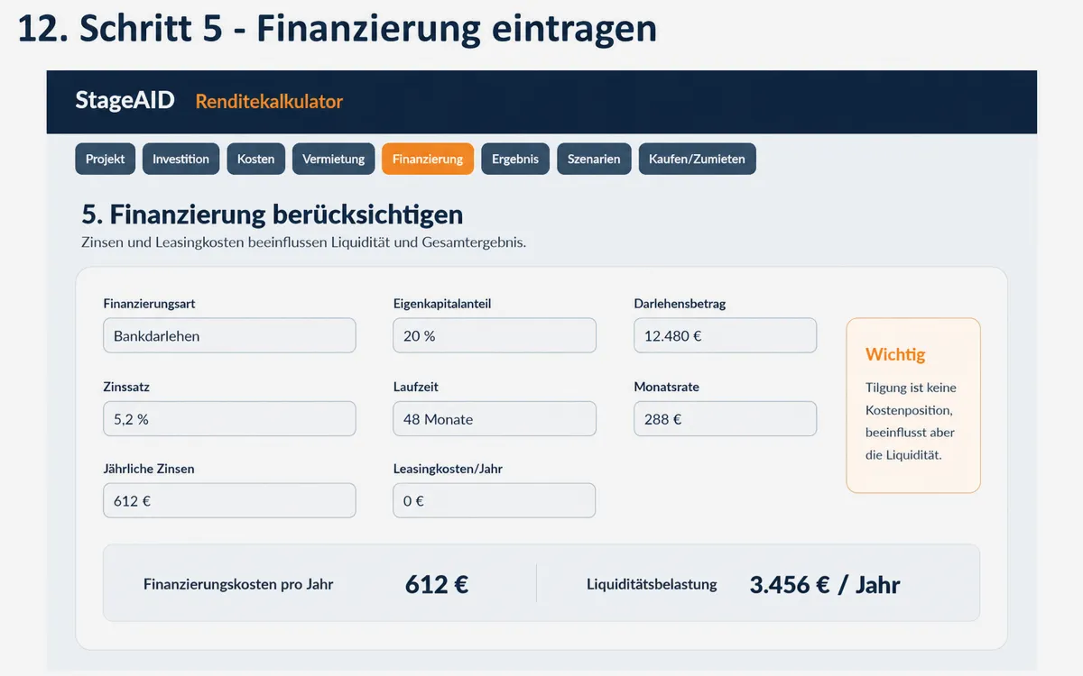Open the Ergebnis tab
Image resolution: width=1083 pixels, height=676 pixels.
pos(515,159)
